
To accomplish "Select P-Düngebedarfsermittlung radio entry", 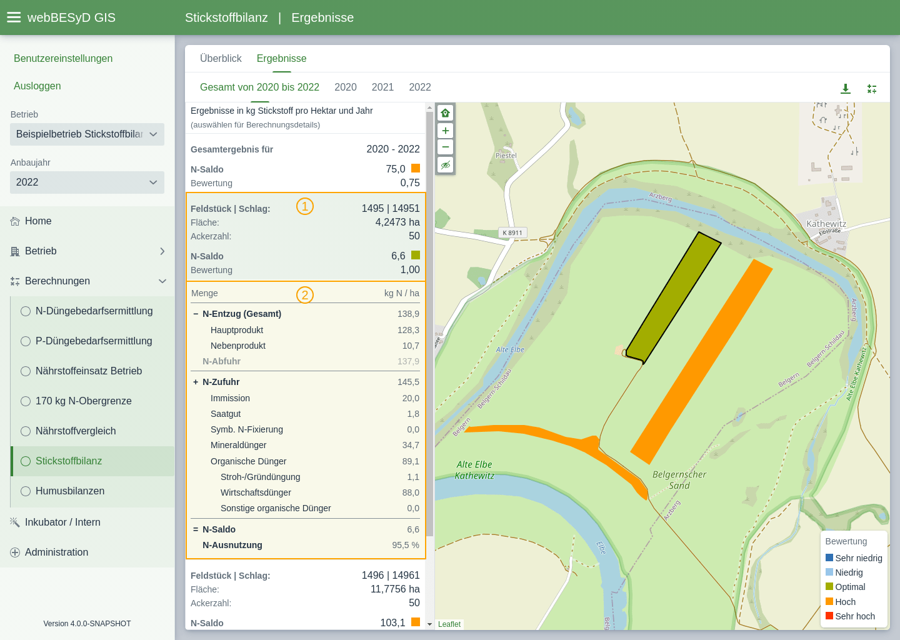I will tap(92, 341).
